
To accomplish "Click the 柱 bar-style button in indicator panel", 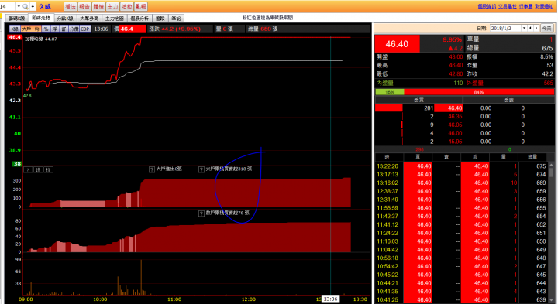I will [48, 169].
